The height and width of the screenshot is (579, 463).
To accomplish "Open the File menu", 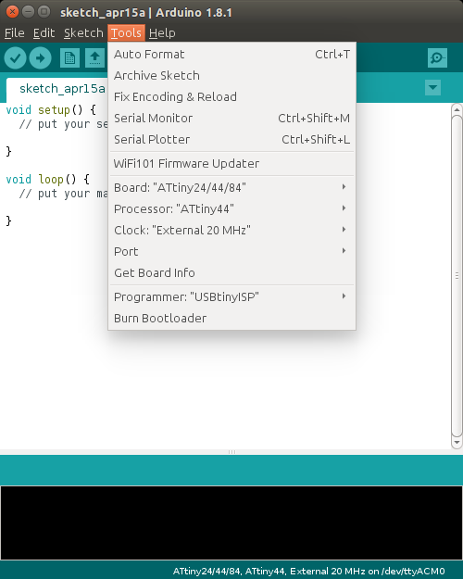I will (15, 33).
